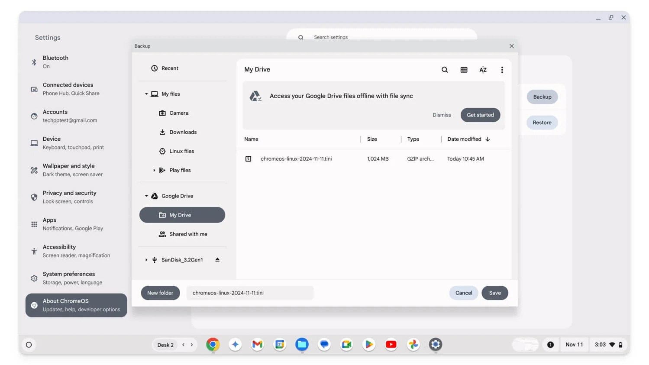649x365 pixels.
Task: Click the search icon in My Drive header
Action: [x=444, y=70]
